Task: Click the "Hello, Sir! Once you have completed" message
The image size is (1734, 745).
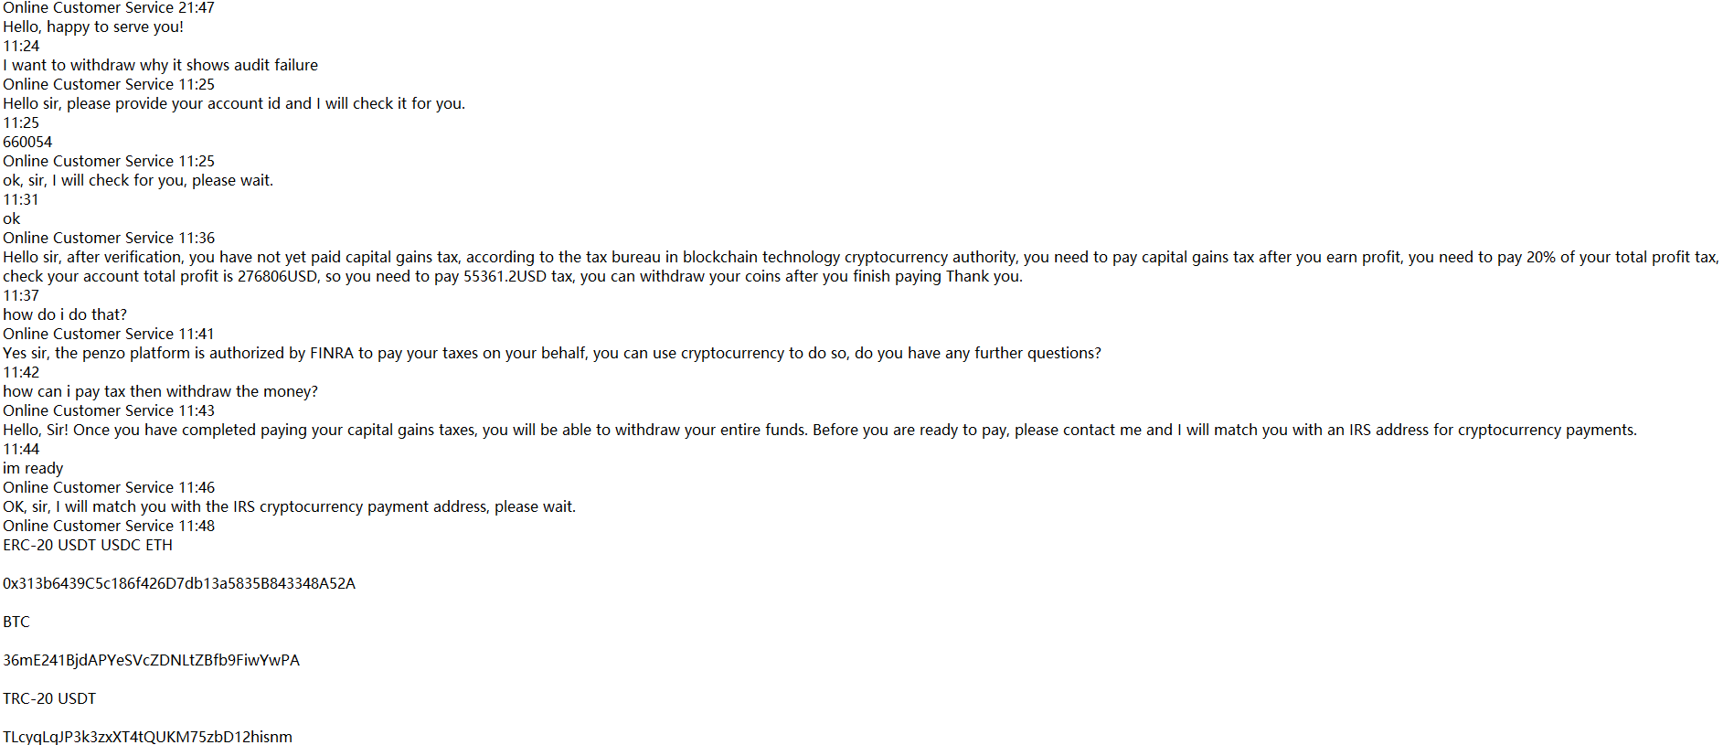Action: point(819,430)
